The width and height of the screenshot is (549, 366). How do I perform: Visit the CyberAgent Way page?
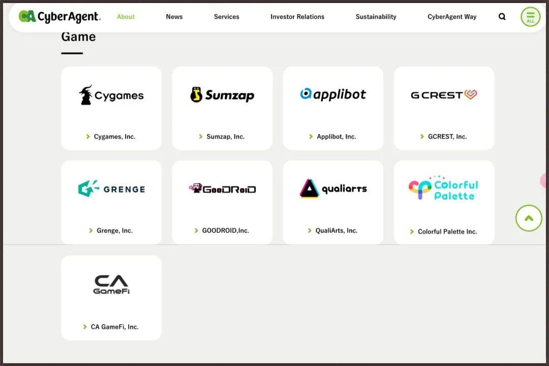[x=452, y=17]
